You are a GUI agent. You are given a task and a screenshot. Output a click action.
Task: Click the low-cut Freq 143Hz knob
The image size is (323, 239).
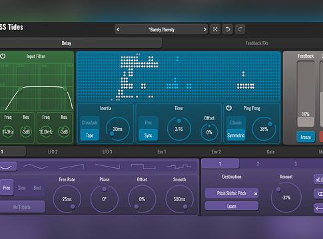pyautogui.click(x=8, y=132)
